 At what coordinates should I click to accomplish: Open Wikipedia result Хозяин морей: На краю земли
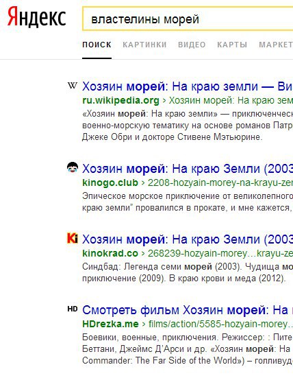coord(188,86)
